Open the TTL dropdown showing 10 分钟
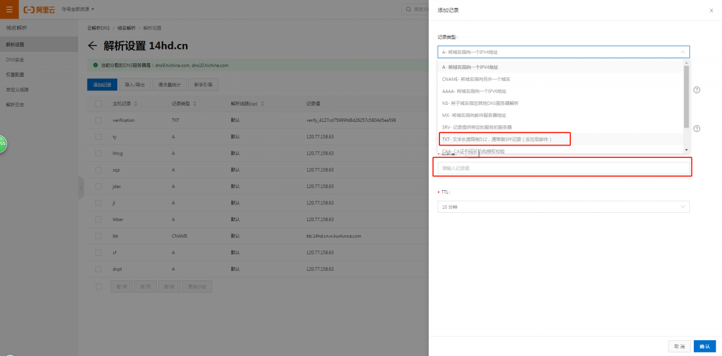 tap(563, 207)
